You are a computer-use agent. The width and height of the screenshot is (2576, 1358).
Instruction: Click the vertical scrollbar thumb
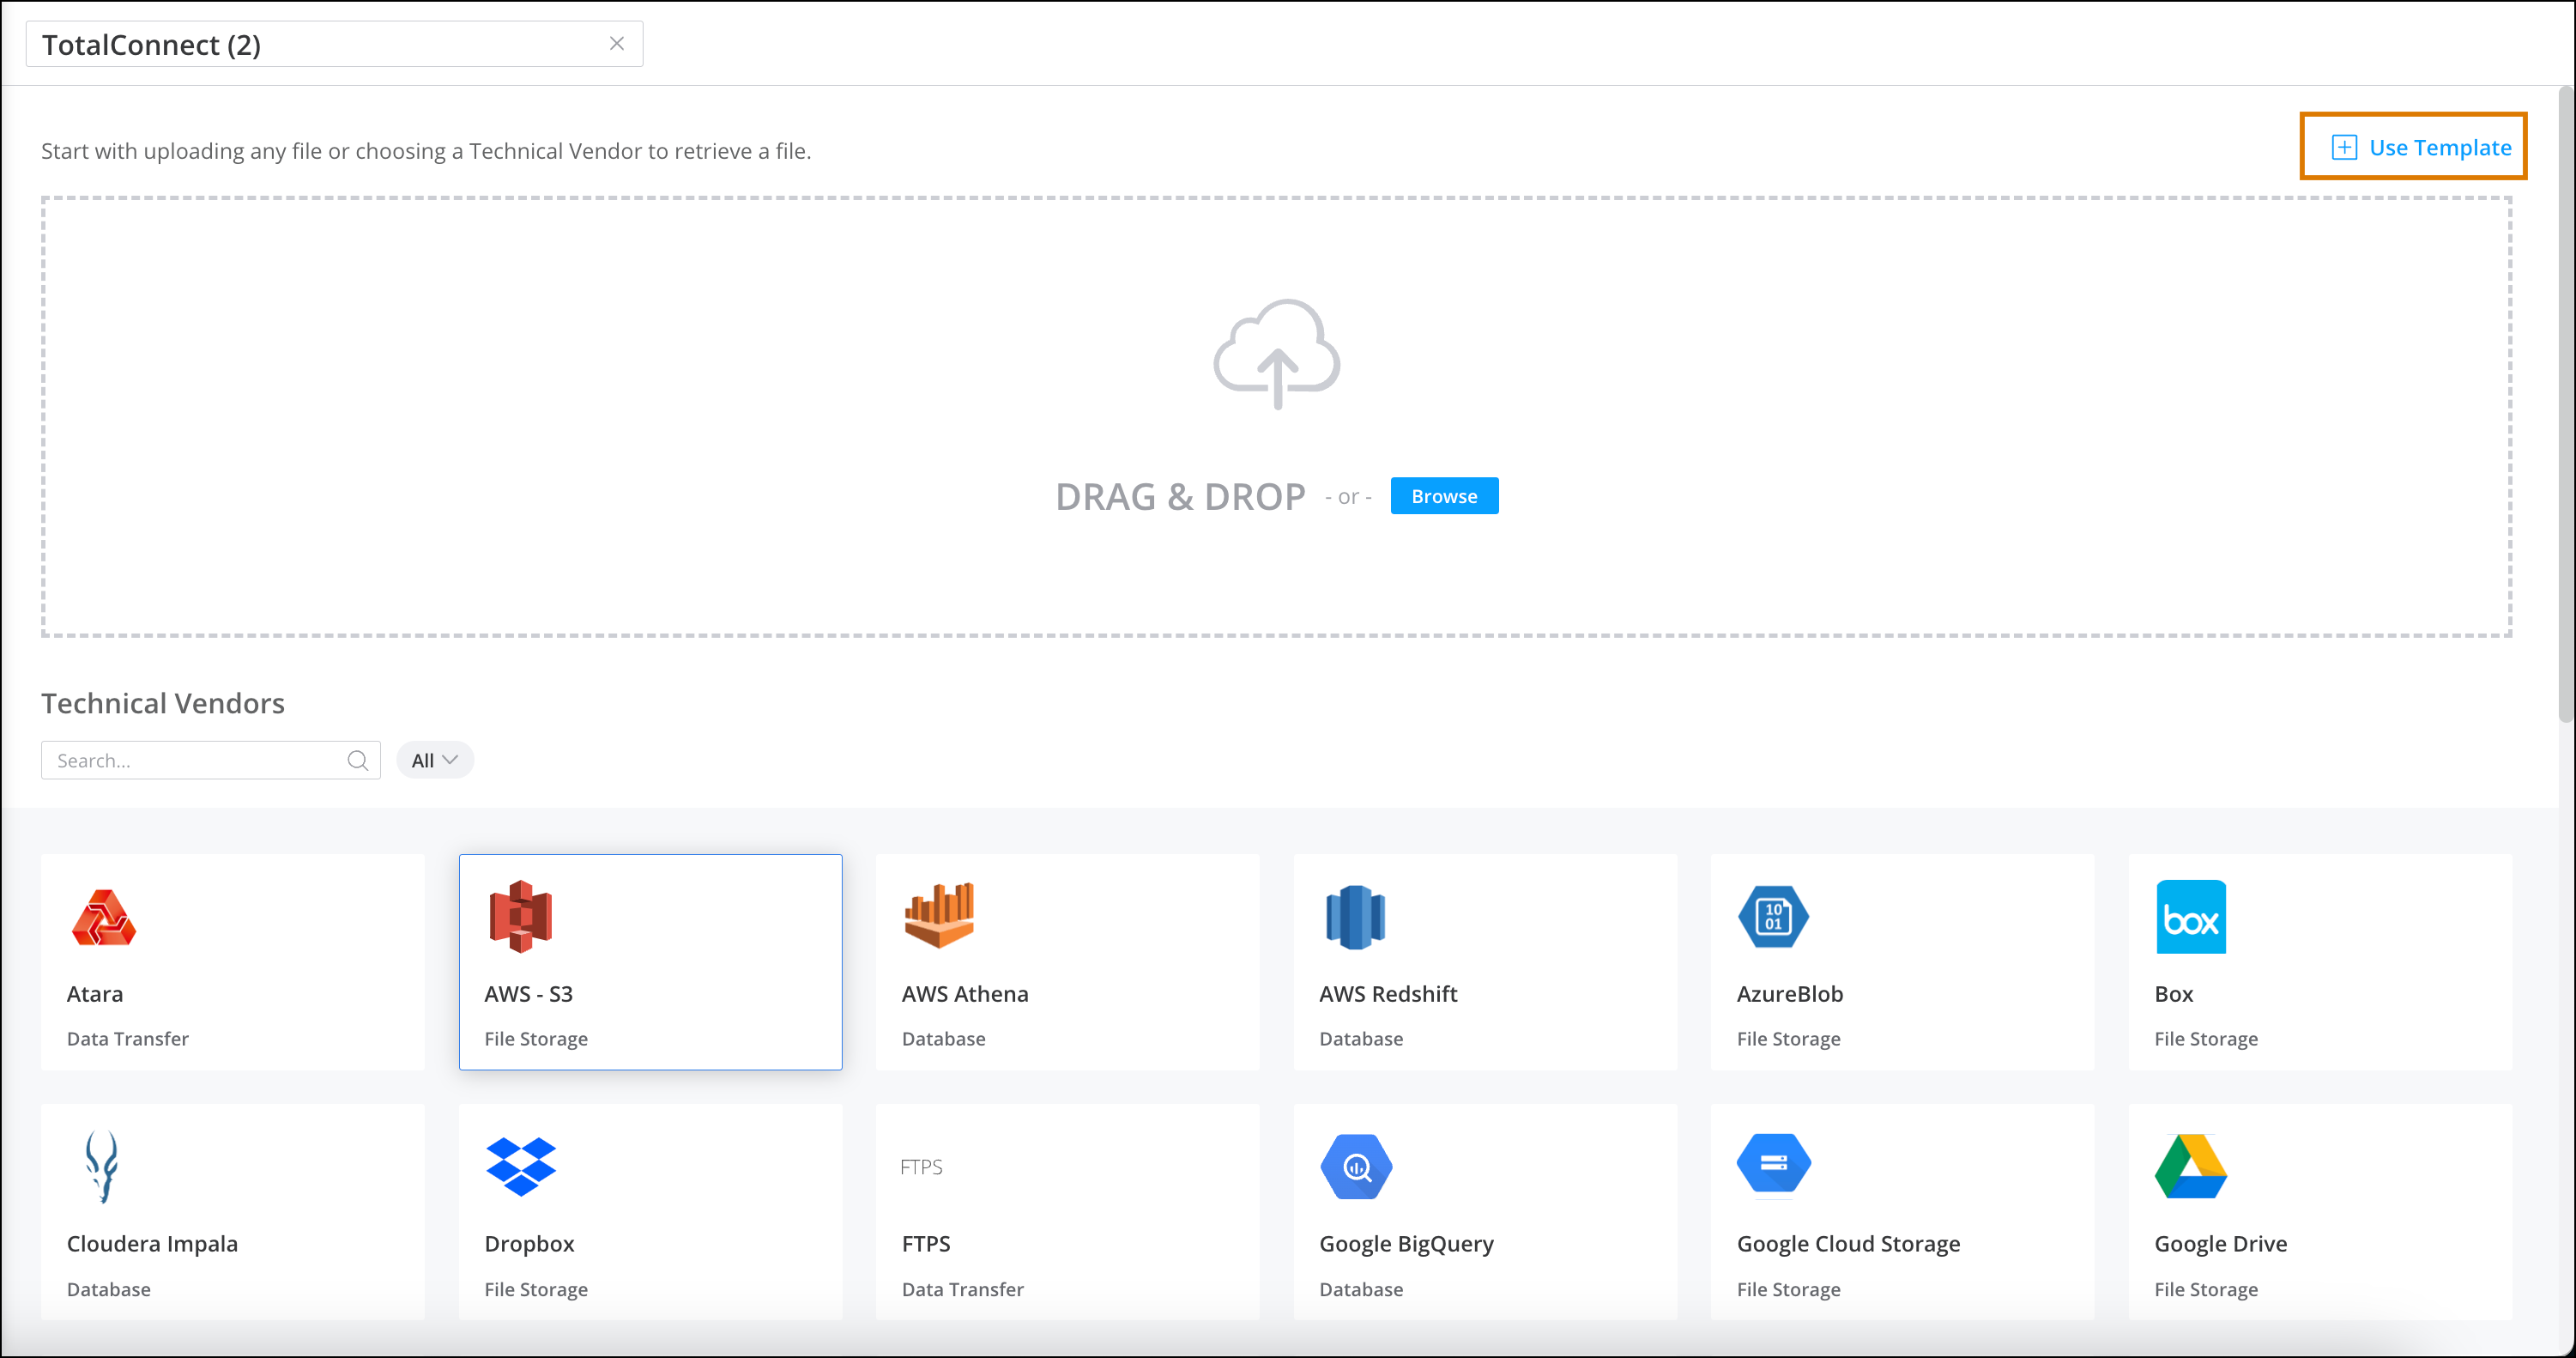[x=2566, y=405]
